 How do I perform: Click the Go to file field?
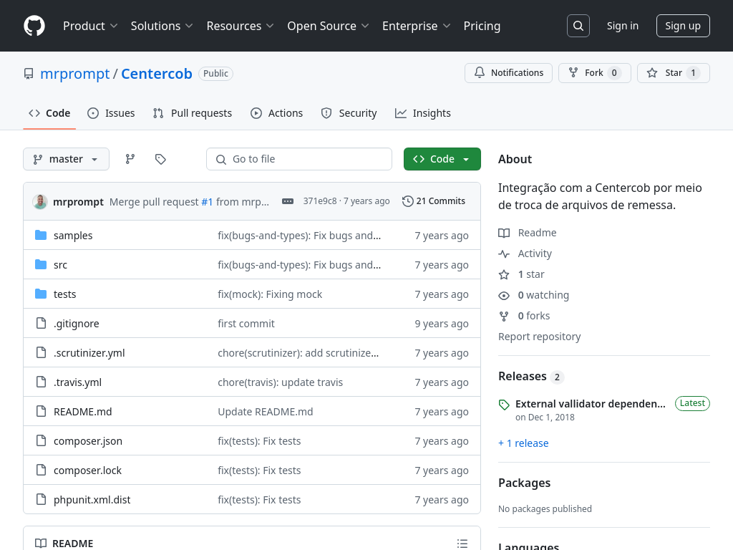pyautogui.click(x=299, y=159)
